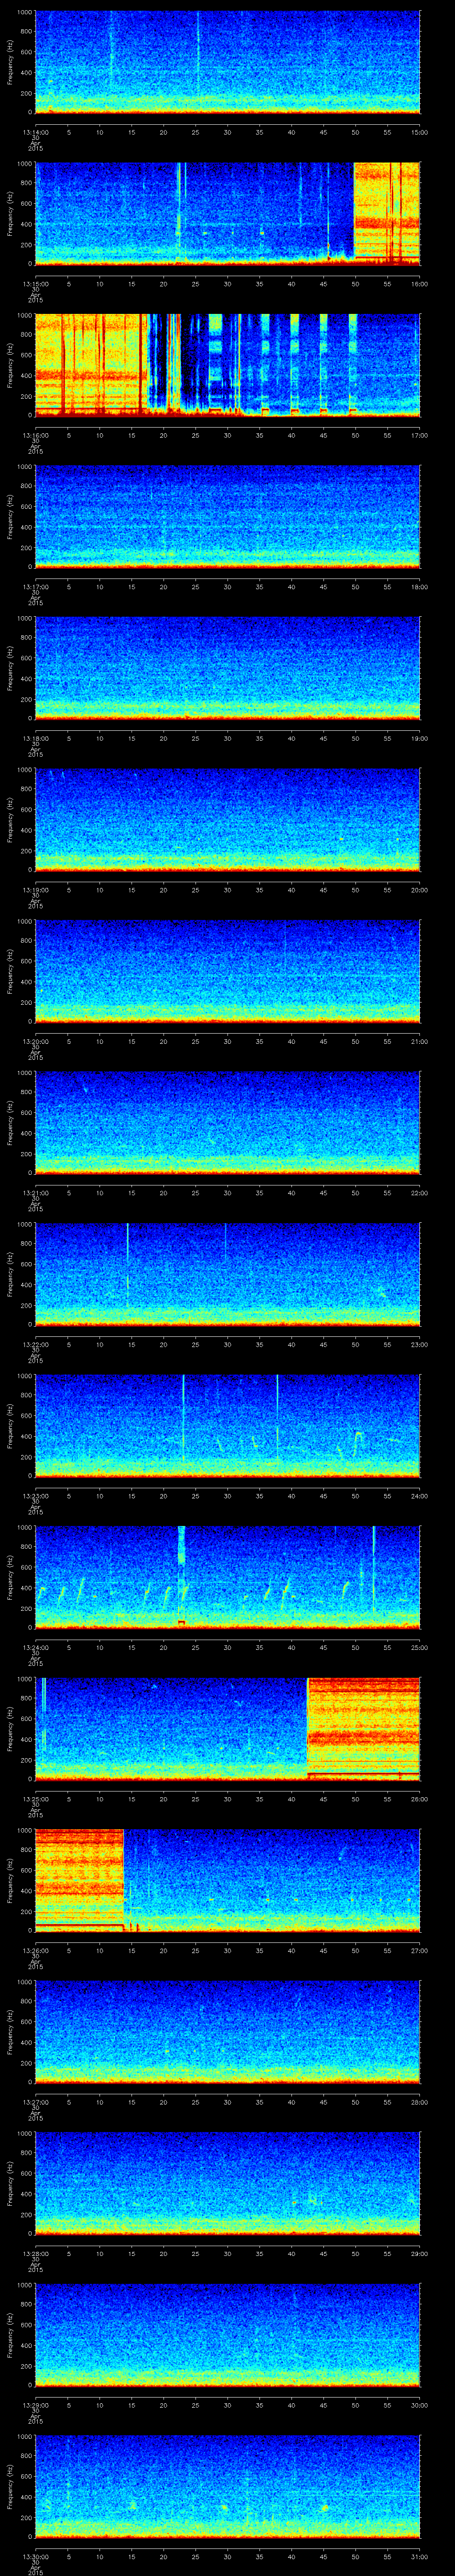Image resolution: width=455 pixels, height=2576 pixels.
Task: Click the '21:00' end time label
Action: click(x=420, y=1041)
